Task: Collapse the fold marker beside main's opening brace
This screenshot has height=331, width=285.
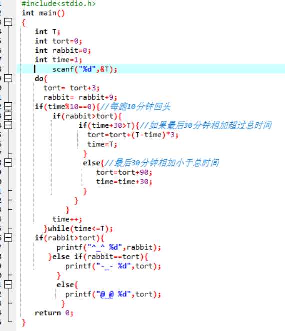Action: (x=8, y=22)
